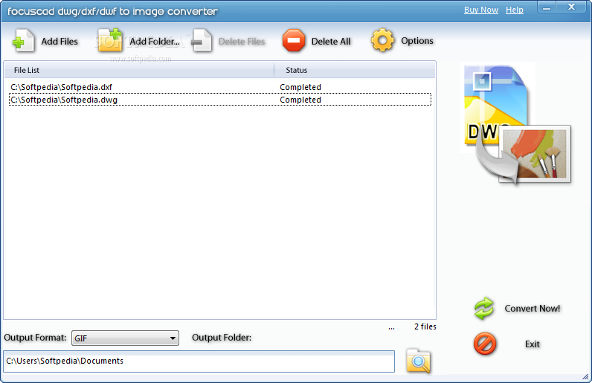Select the C:\Softpedia\Softpedia.dwg row
This screenshot has width=592, height=383.
coord(219,100)
